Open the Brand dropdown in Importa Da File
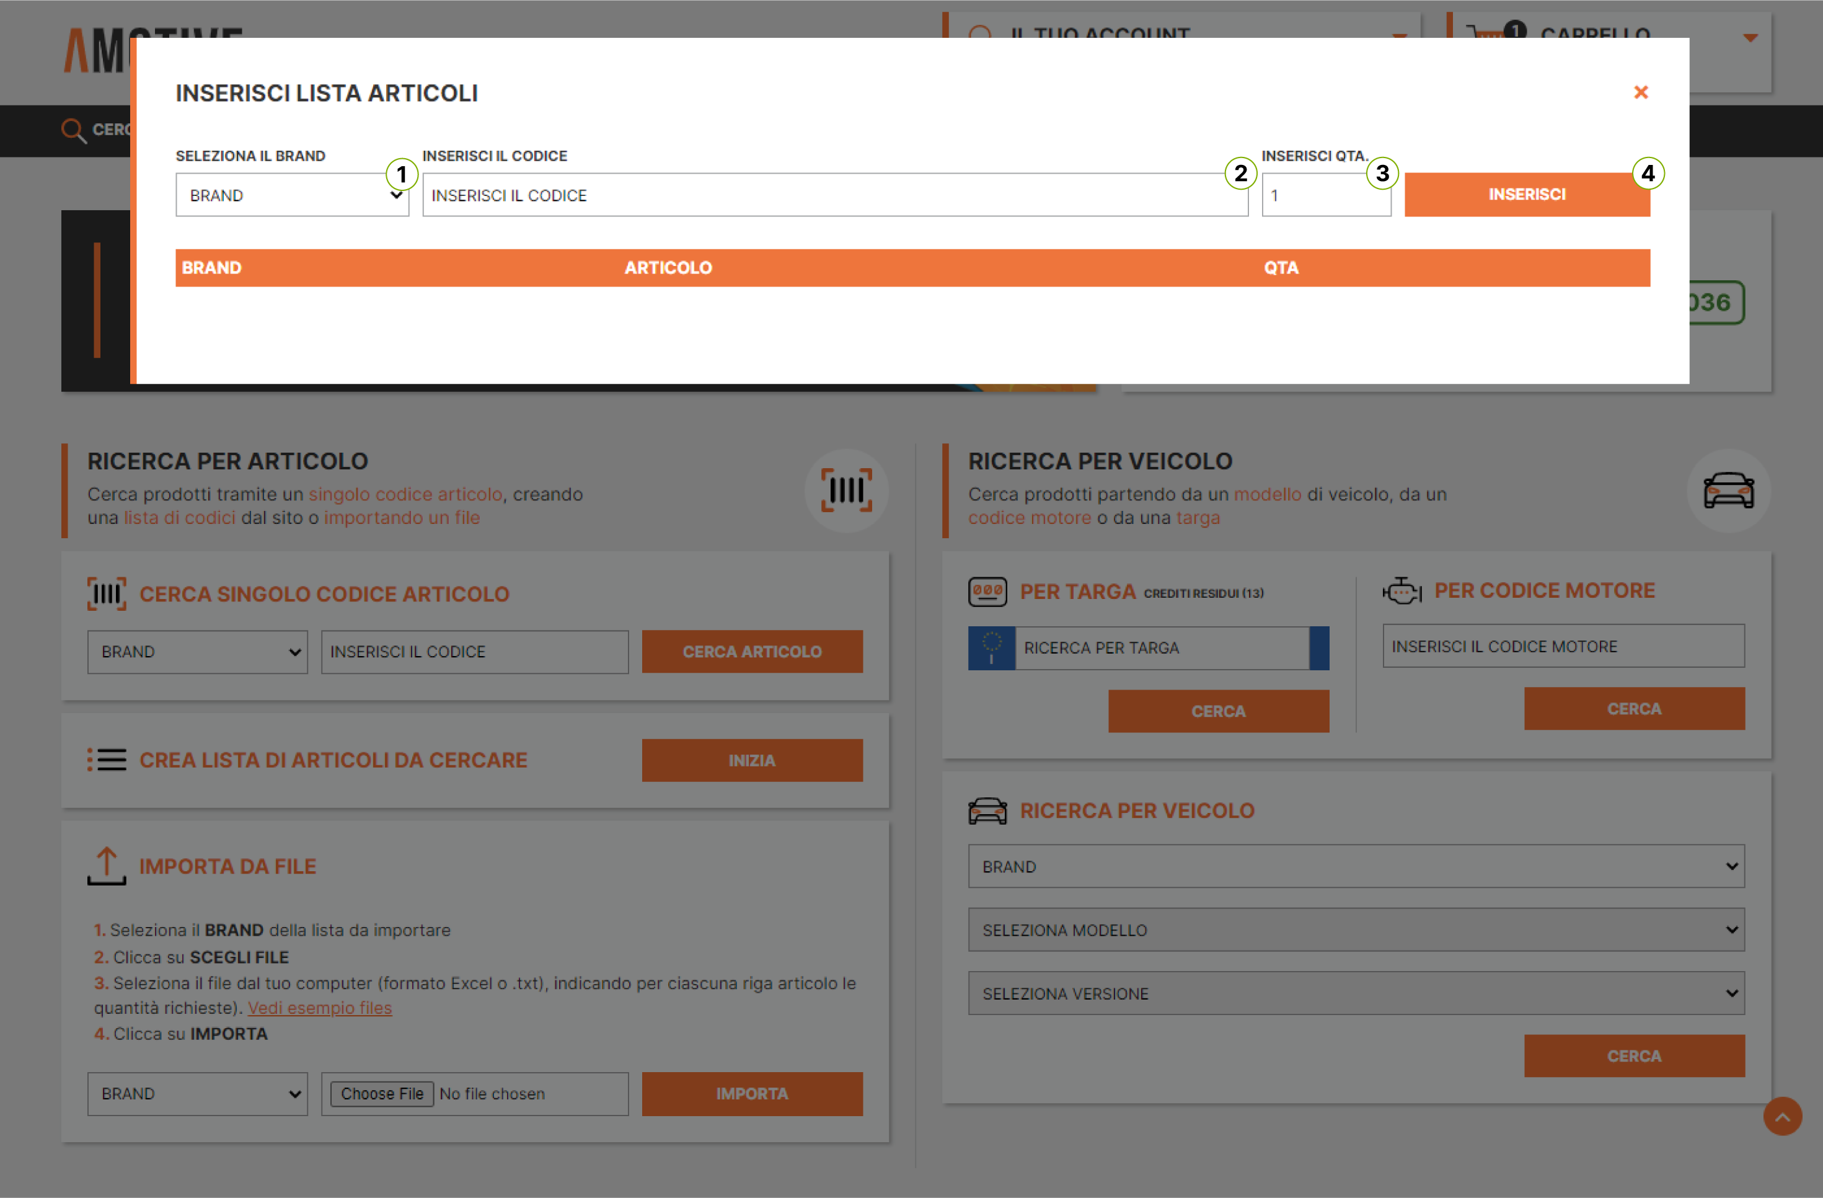Image resolution: width=1823 pixels, height=1198 pixels. [197, 1094]
